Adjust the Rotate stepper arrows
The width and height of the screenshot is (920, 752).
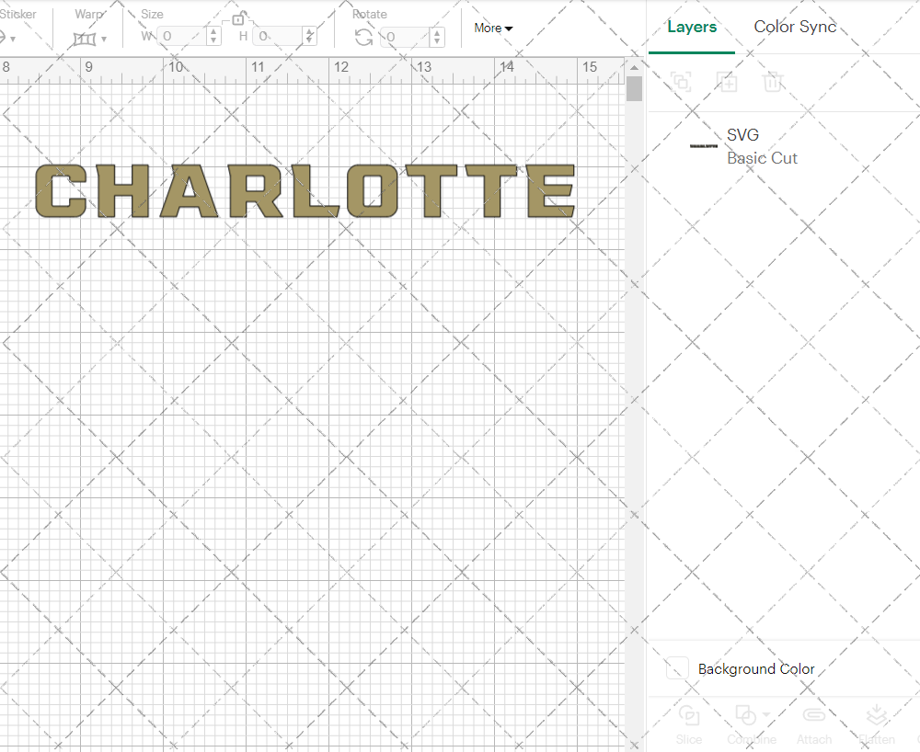(x=436, y=37)
